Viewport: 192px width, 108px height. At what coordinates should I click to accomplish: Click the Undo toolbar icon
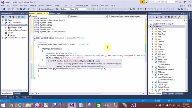tap(28, 9)
